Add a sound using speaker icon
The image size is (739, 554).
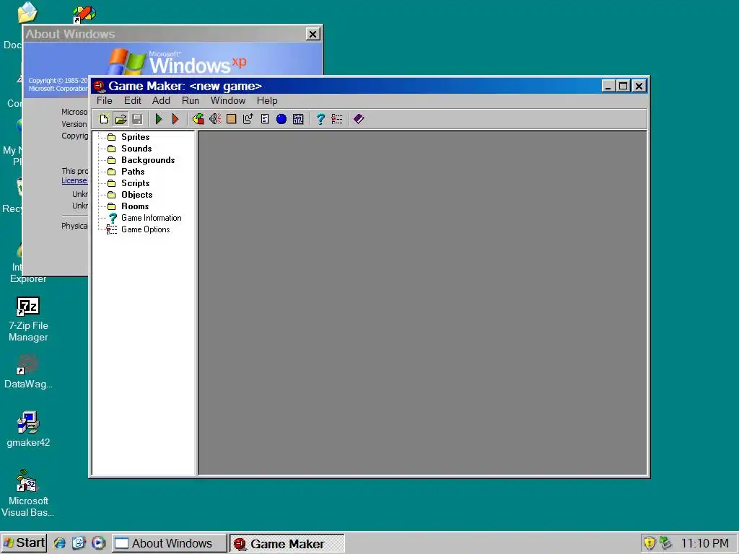pos(215,119)
